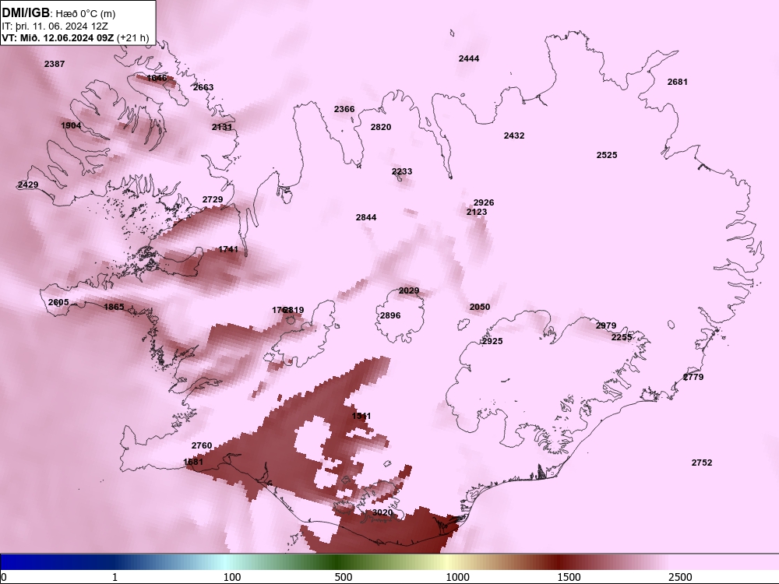Click the value 2366 on map

pyautogui.click(x=344, y=109)
